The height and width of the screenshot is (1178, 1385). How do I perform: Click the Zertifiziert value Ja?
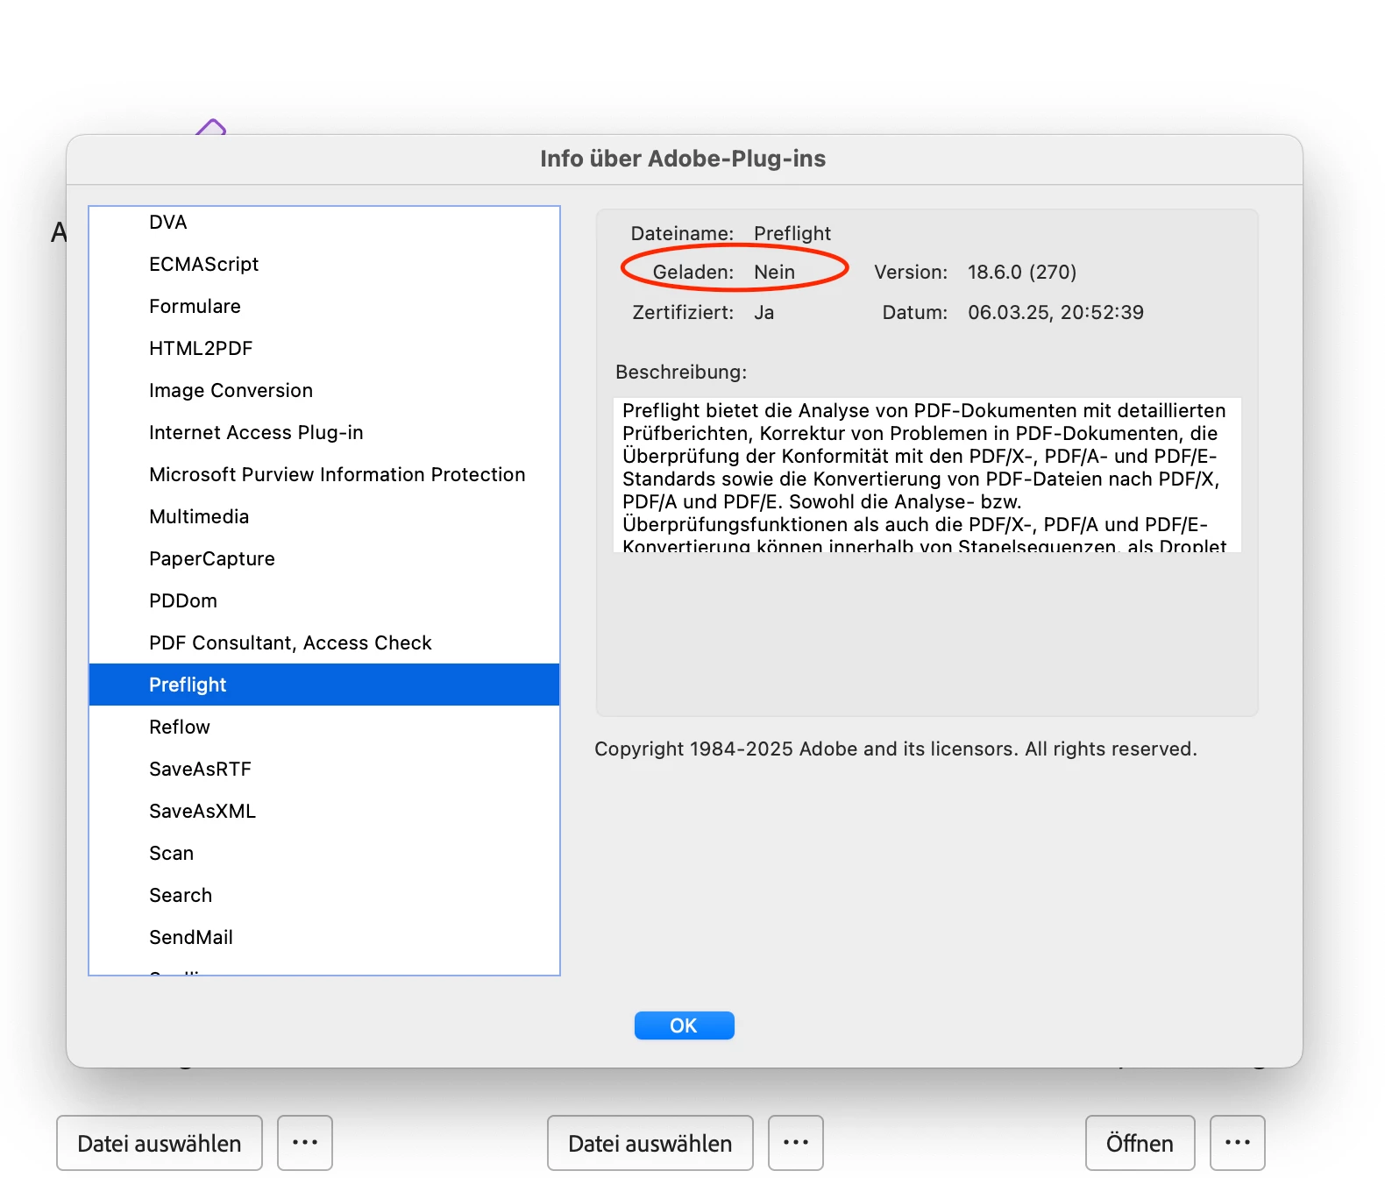tap(764, 312)
